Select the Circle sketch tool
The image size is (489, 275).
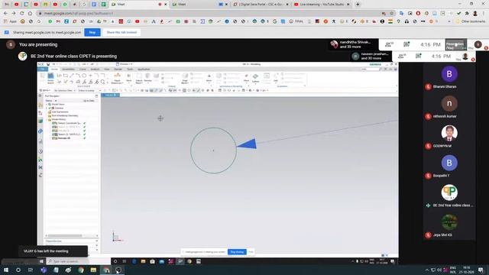point(84,76)
